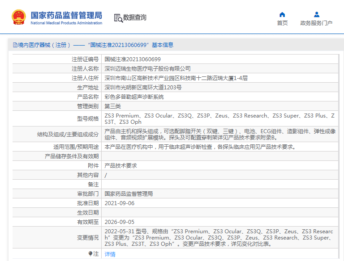344x261 pixels.
Task: Open the 详情 details link
Action: coord(110,254)
